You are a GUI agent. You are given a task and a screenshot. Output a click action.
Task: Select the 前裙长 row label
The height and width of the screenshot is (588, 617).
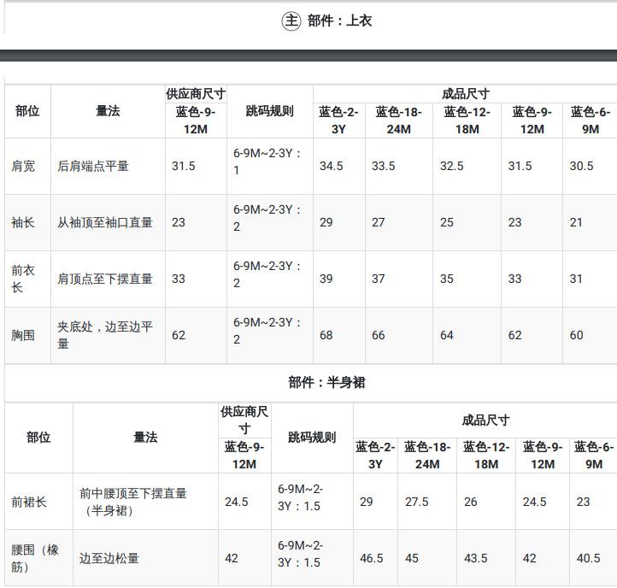click(x=29, y=502)
